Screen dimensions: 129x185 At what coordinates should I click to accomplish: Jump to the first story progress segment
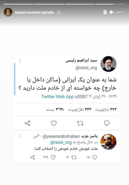[19, 4]
